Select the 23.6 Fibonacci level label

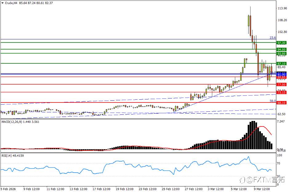coord(273,38)
